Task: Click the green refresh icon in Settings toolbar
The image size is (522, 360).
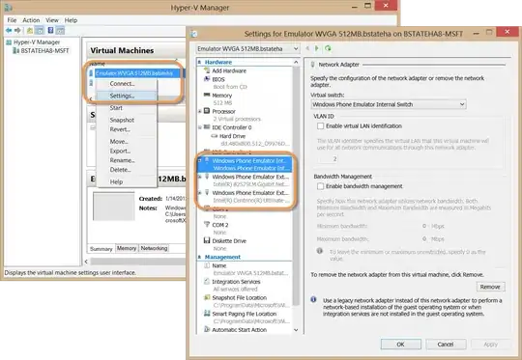Action: (328, 48)
